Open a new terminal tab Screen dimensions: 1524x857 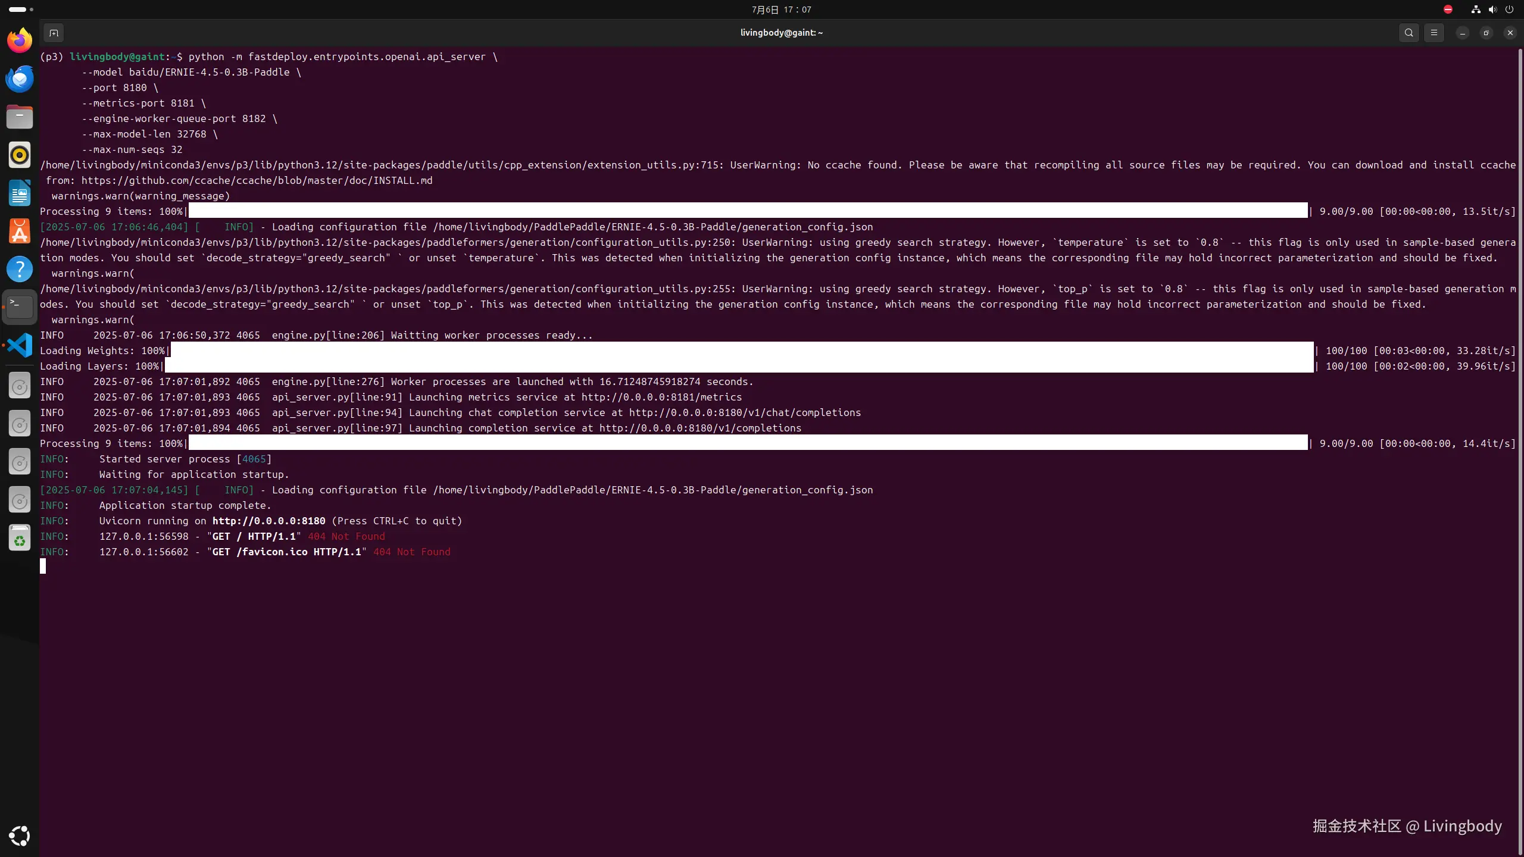(x=54, y=33)
